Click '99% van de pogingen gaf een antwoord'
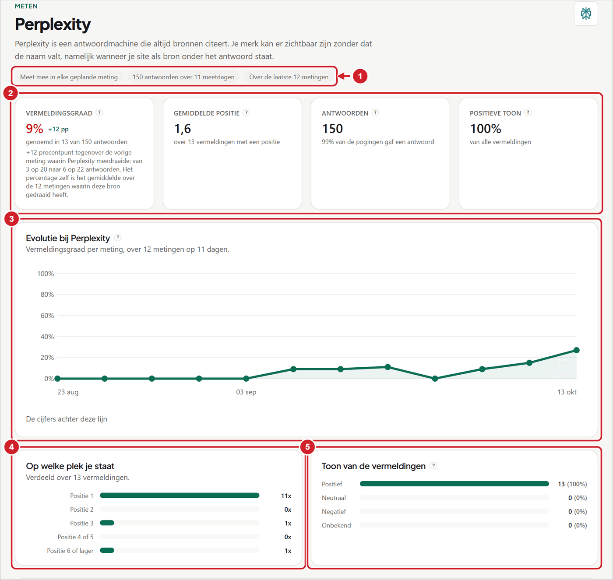613x580 pixels. (x=378, y=142)
